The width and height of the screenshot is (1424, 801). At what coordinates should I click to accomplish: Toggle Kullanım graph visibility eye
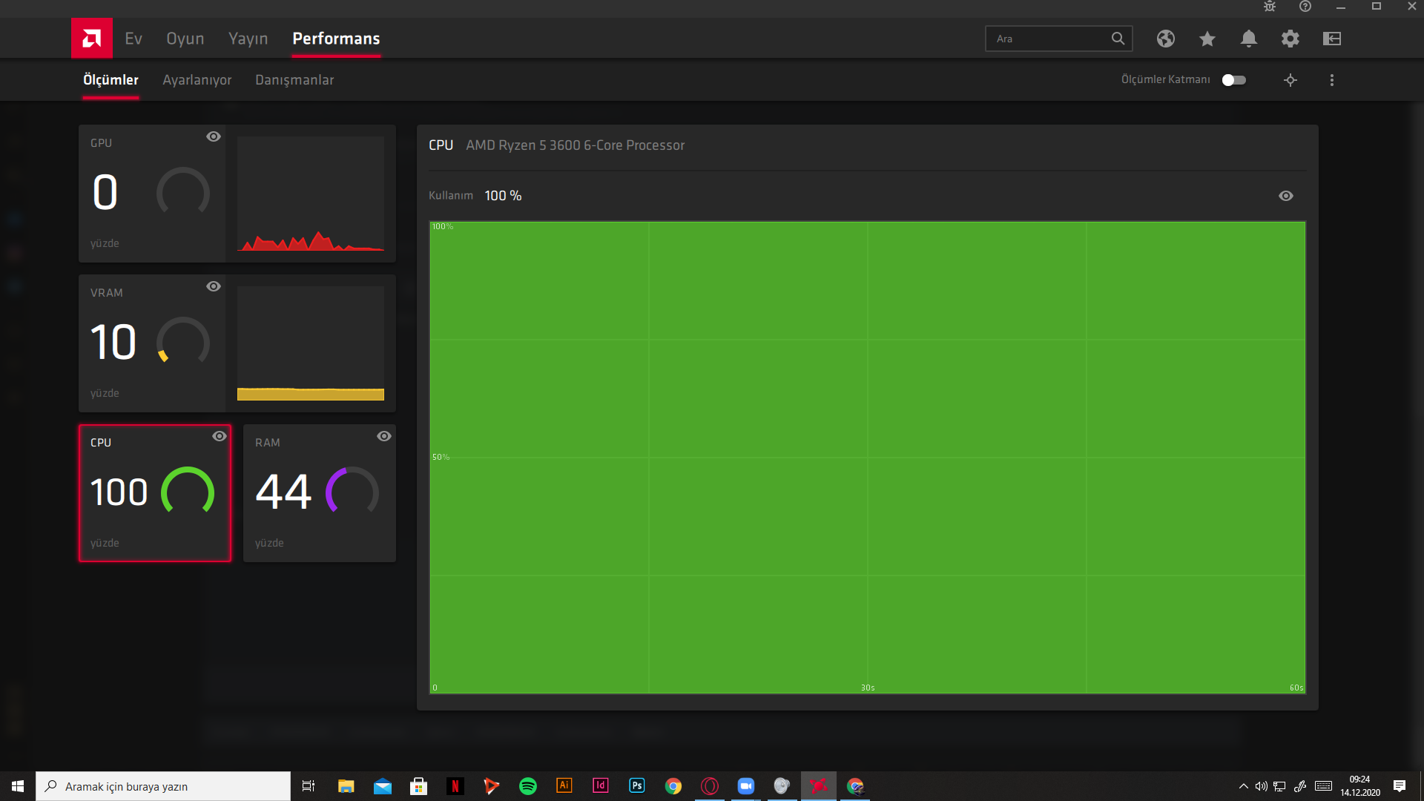click(1286, 196)
